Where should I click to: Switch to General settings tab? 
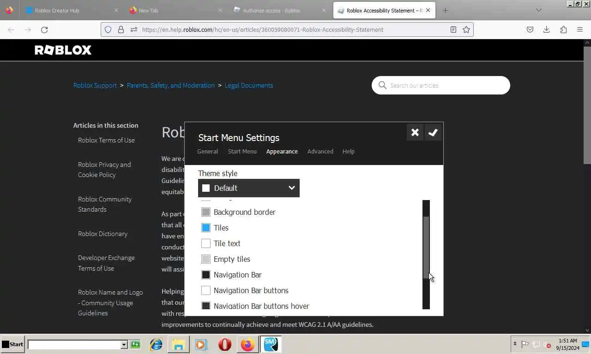click(208, 151)
